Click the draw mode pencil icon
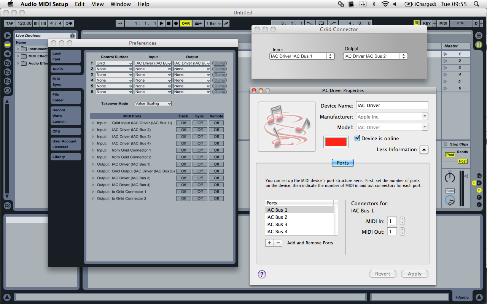The image size is (487, 304). [x=226, y=23]
